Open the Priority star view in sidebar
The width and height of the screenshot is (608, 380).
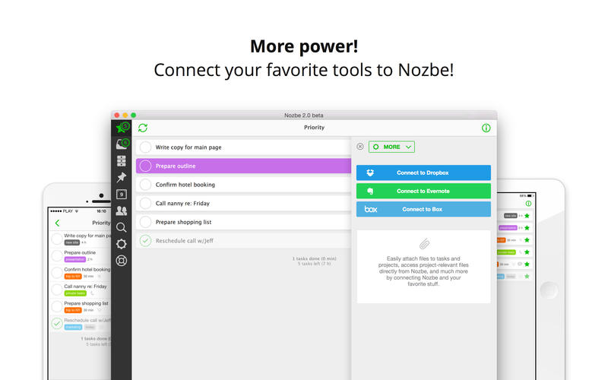click(x=121, y=128)
